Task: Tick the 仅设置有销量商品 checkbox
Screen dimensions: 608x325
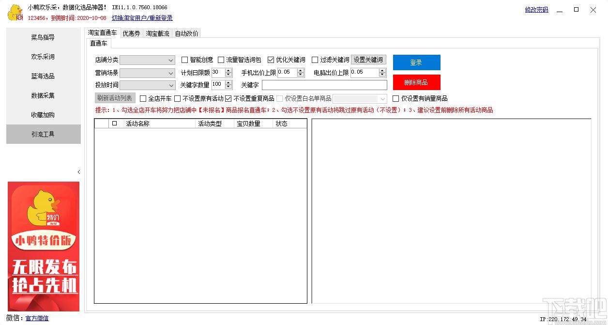Action: [395, 99]
